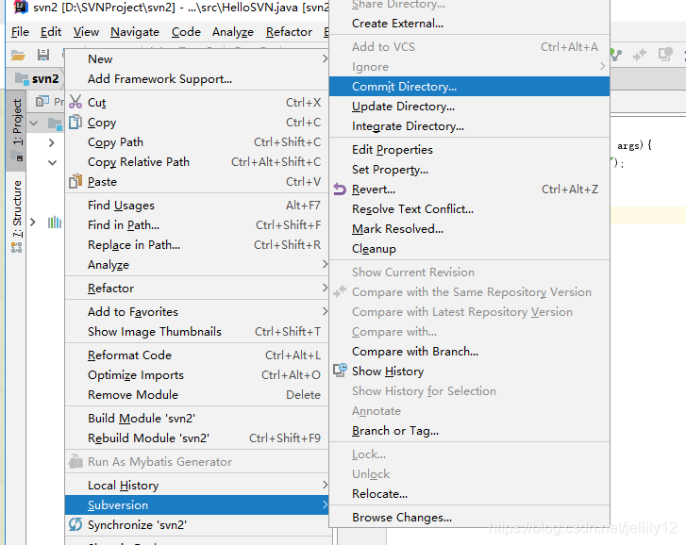This screenshot has height=545, width=686.
Task: Click the purple Revert arrow icon
Action: 340,190
